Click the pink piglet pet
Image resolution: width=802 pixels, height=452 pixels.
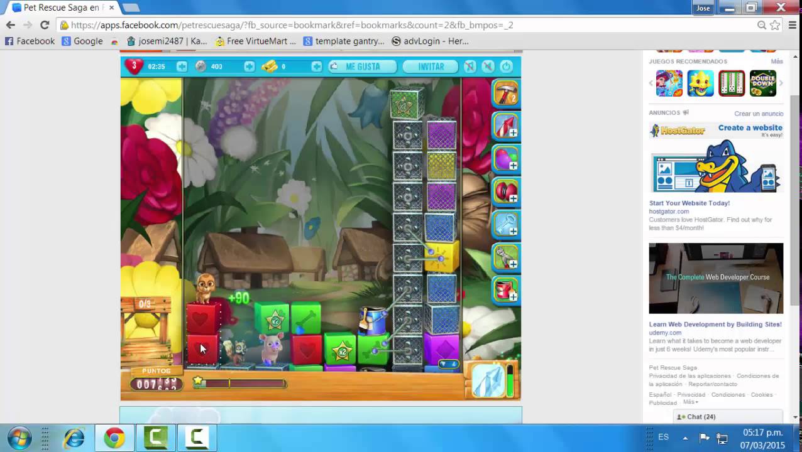(272, 349)
